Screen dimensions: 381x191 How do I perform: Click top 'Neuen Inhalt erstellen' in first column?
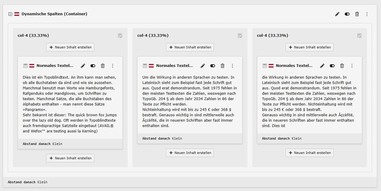click(70, 47)
